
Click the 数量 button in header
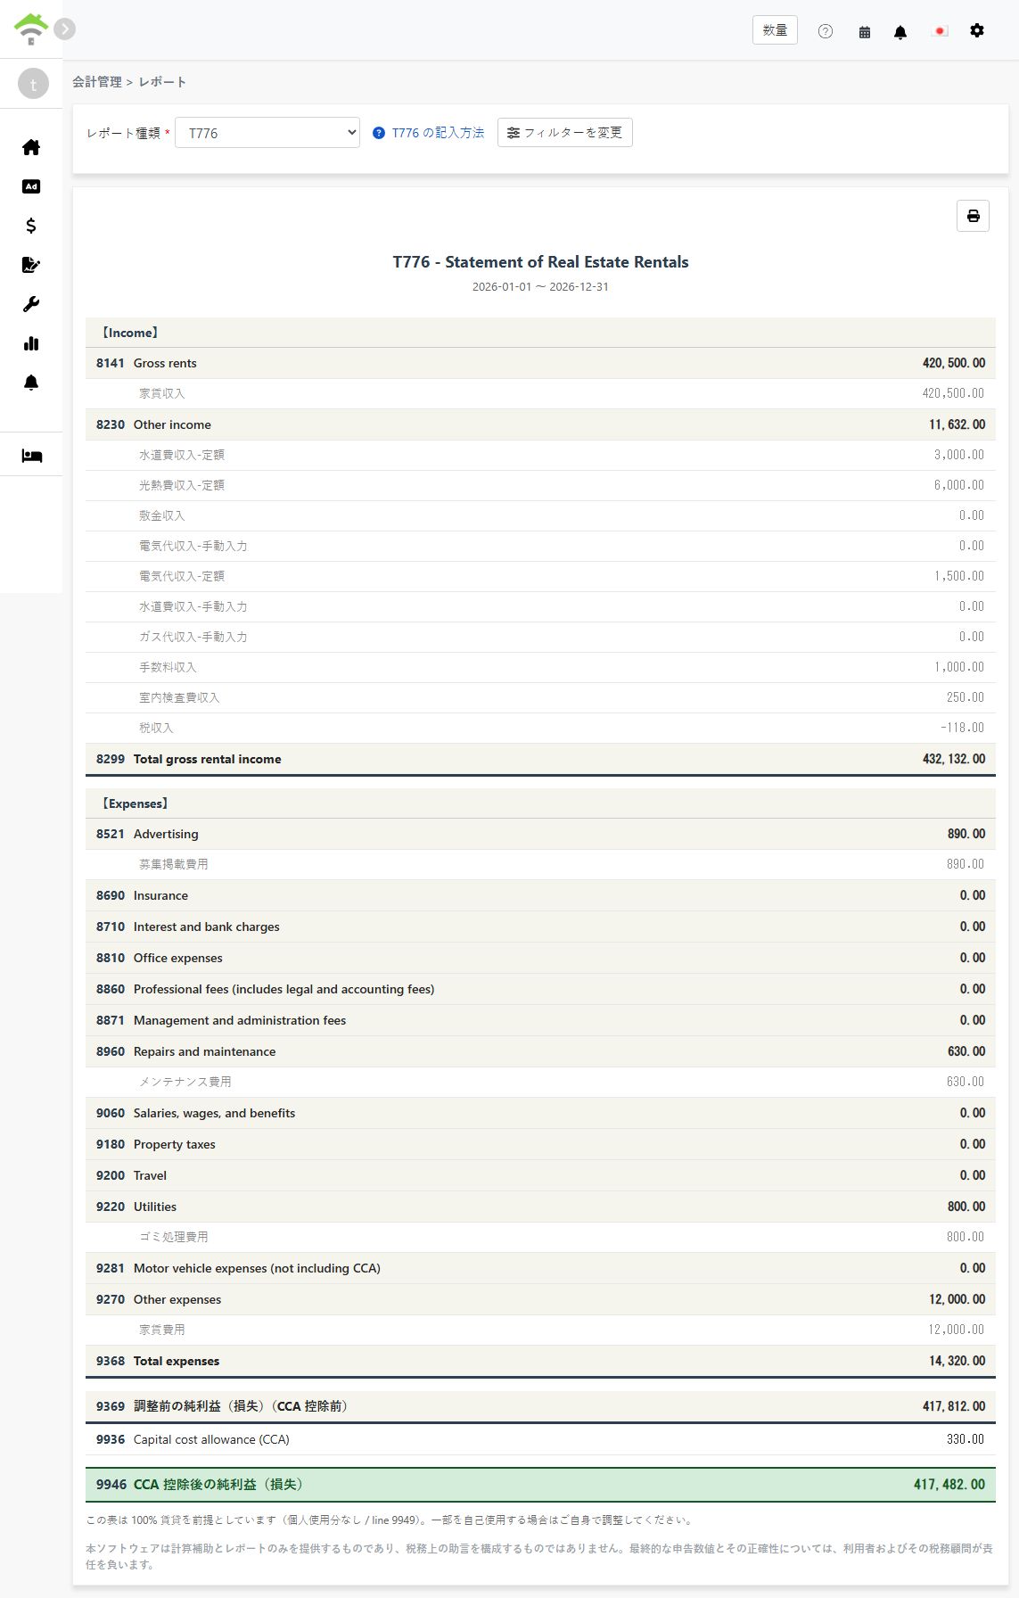click(x=775, y=29)
